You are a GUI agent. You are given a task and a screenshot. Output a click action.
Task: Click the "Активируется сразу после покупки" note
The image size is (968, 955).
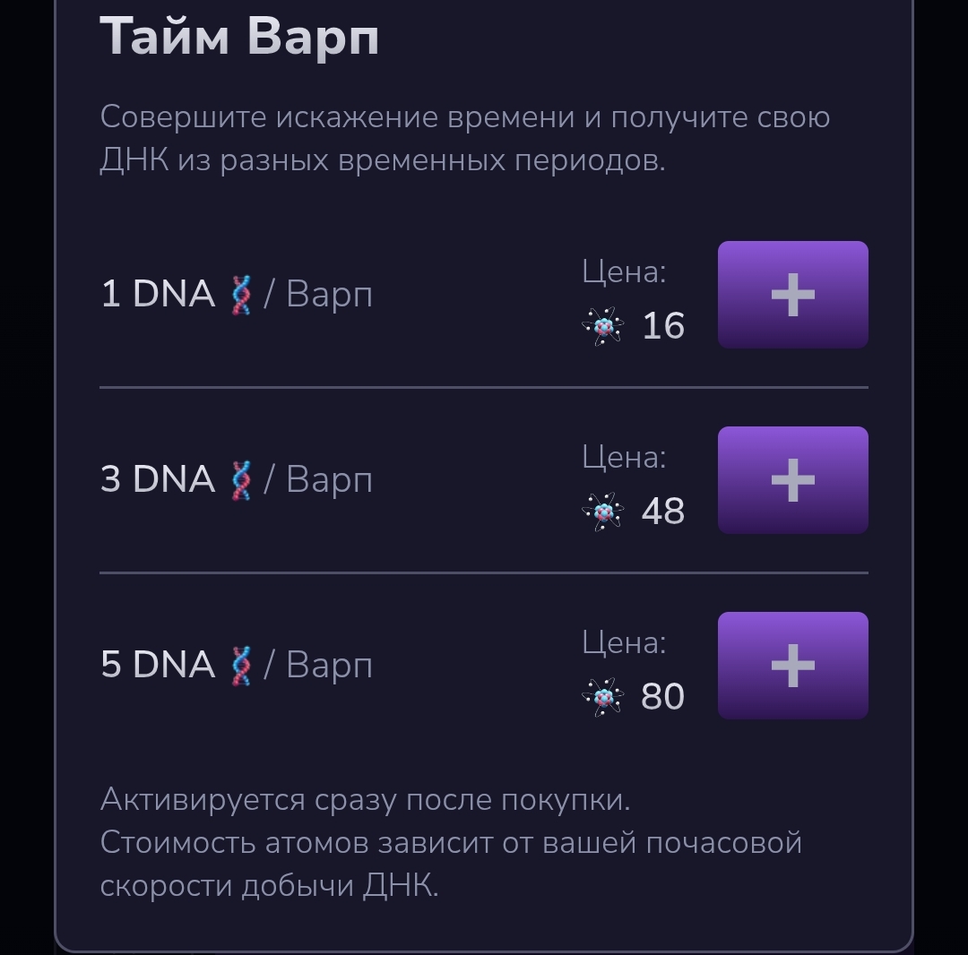(365, 799)
